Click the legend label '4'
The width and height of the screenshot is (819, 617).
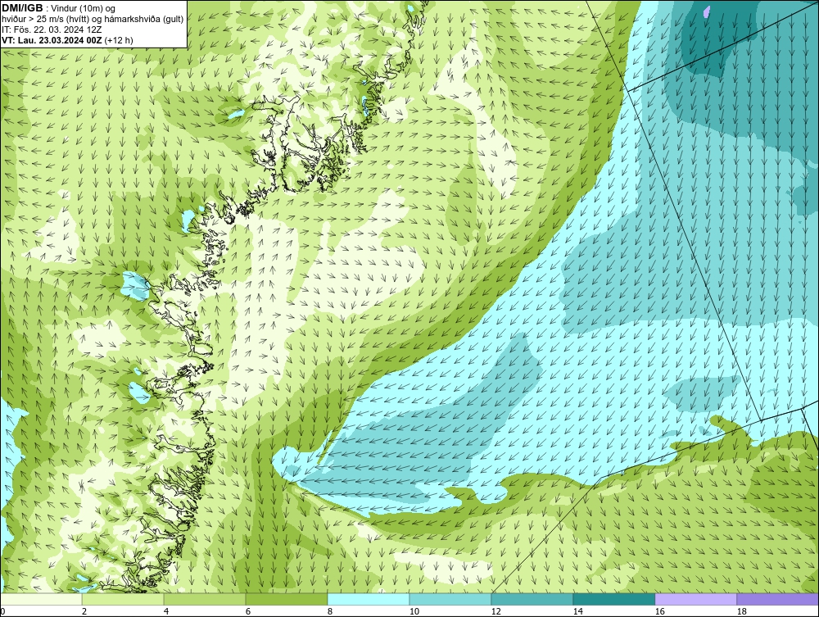166,612
